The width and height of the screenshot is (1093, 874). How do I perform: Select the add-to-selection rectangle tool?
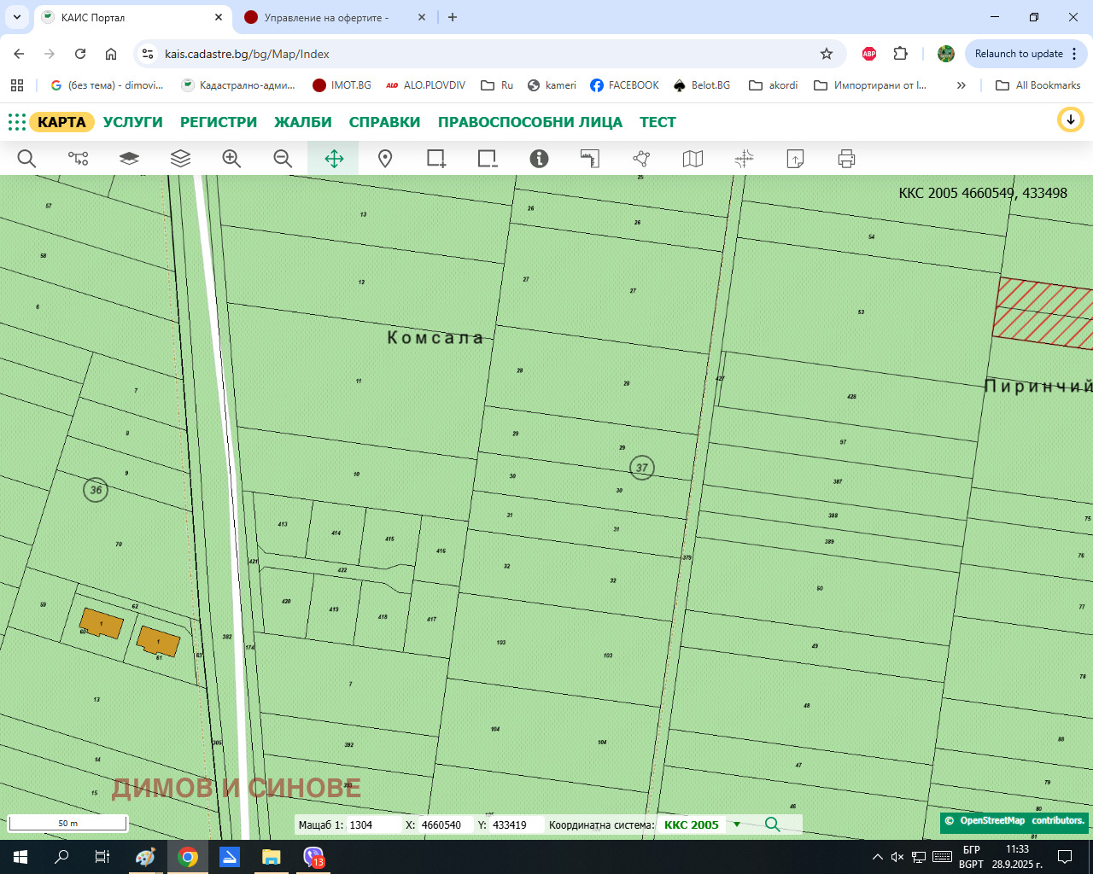click(436, 159)
